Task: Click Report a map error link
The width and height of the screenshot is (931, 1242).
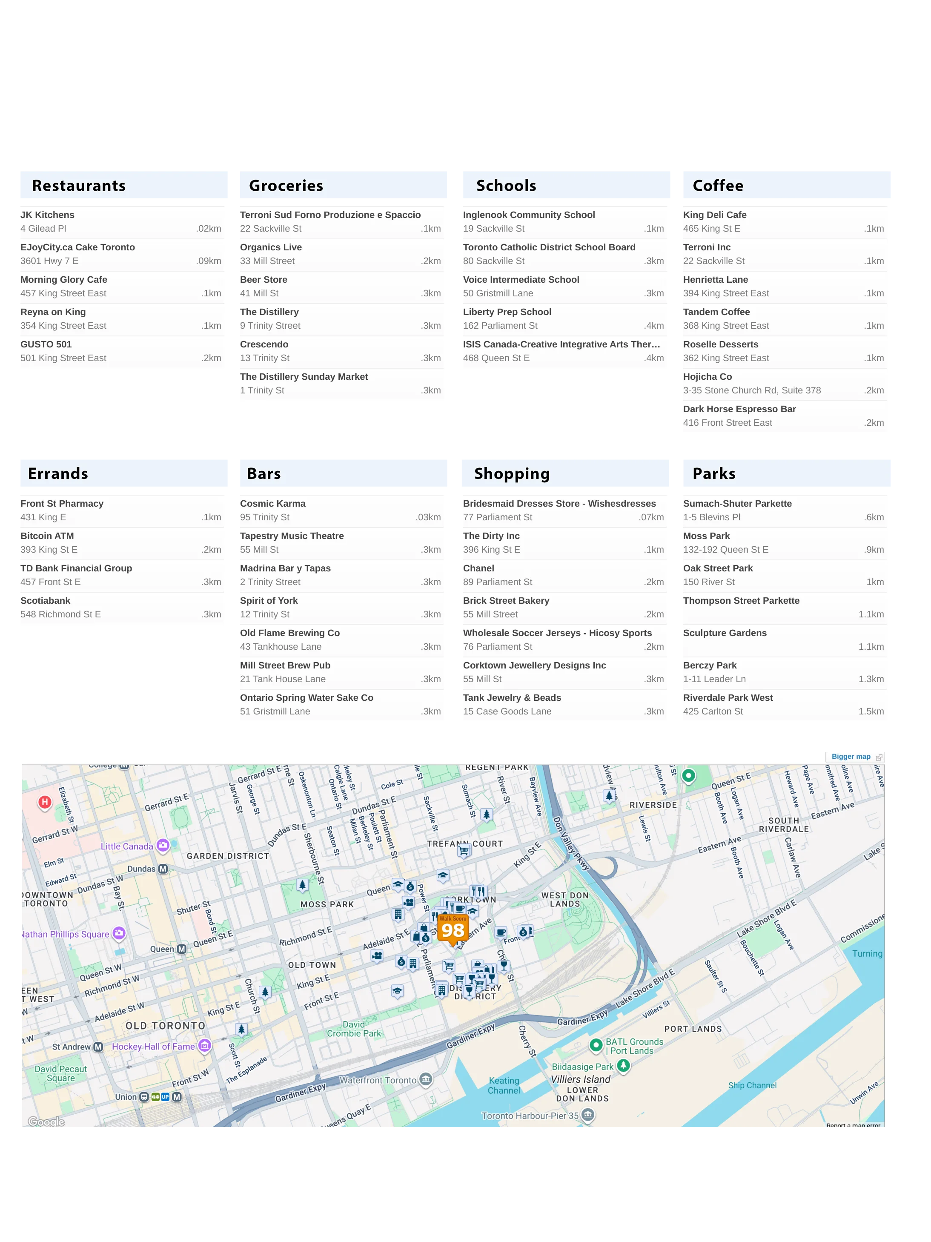Action: pos(853,1125)
